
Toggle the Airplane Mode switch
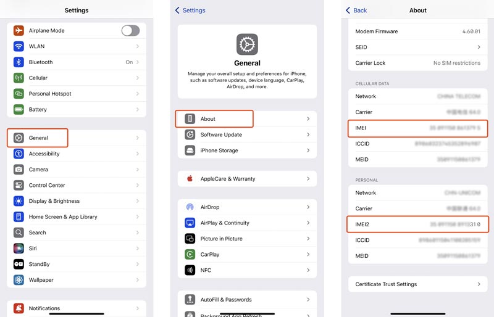[130, 31]
